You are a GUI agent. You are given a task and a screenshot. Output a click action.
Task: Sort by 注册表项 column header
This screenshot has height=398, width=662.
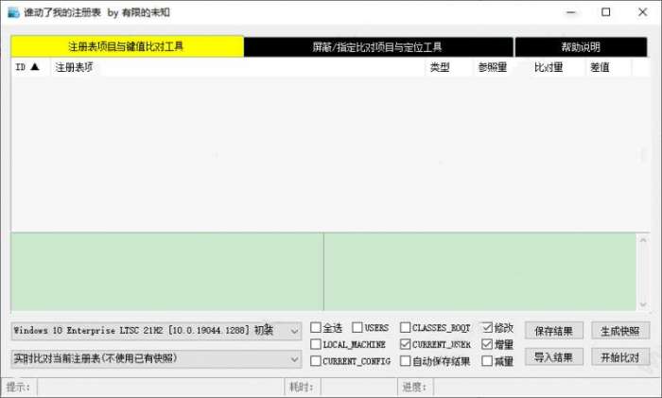click(x=237, y=67)
